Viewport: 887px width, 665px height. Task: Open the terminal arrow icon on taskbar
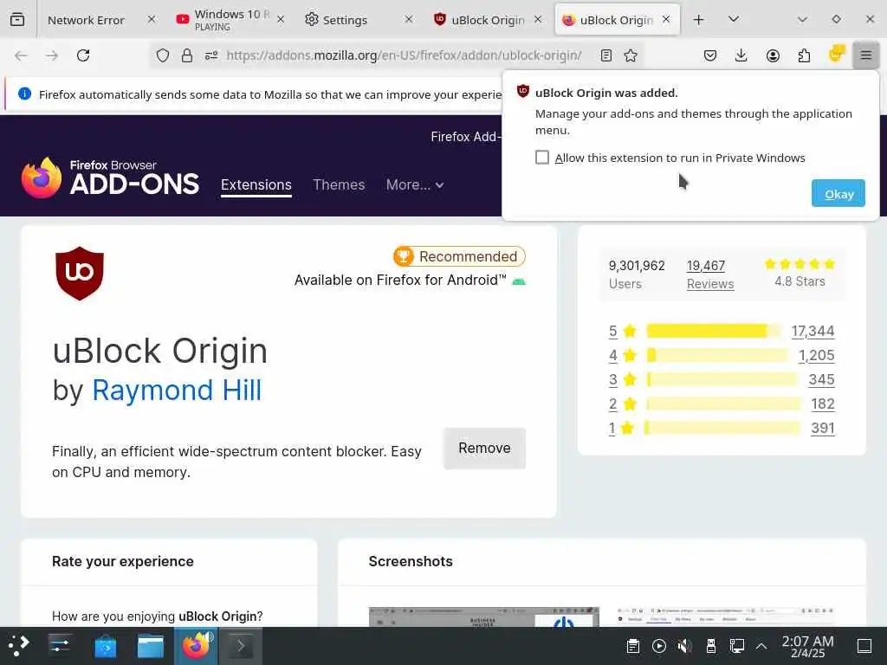pos(241,646)
